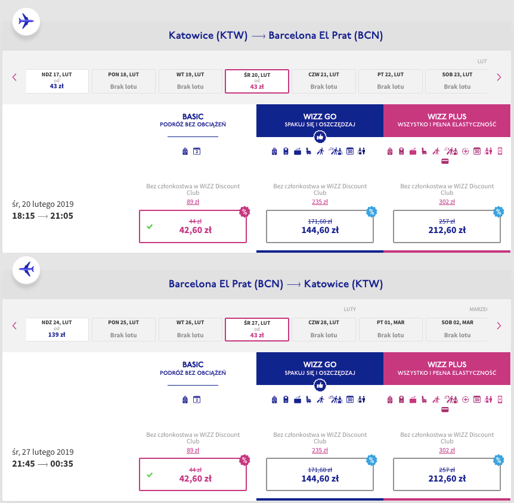Click return BASIC online check-in calendar icon
514x503 pixels.
coord(197,400)
